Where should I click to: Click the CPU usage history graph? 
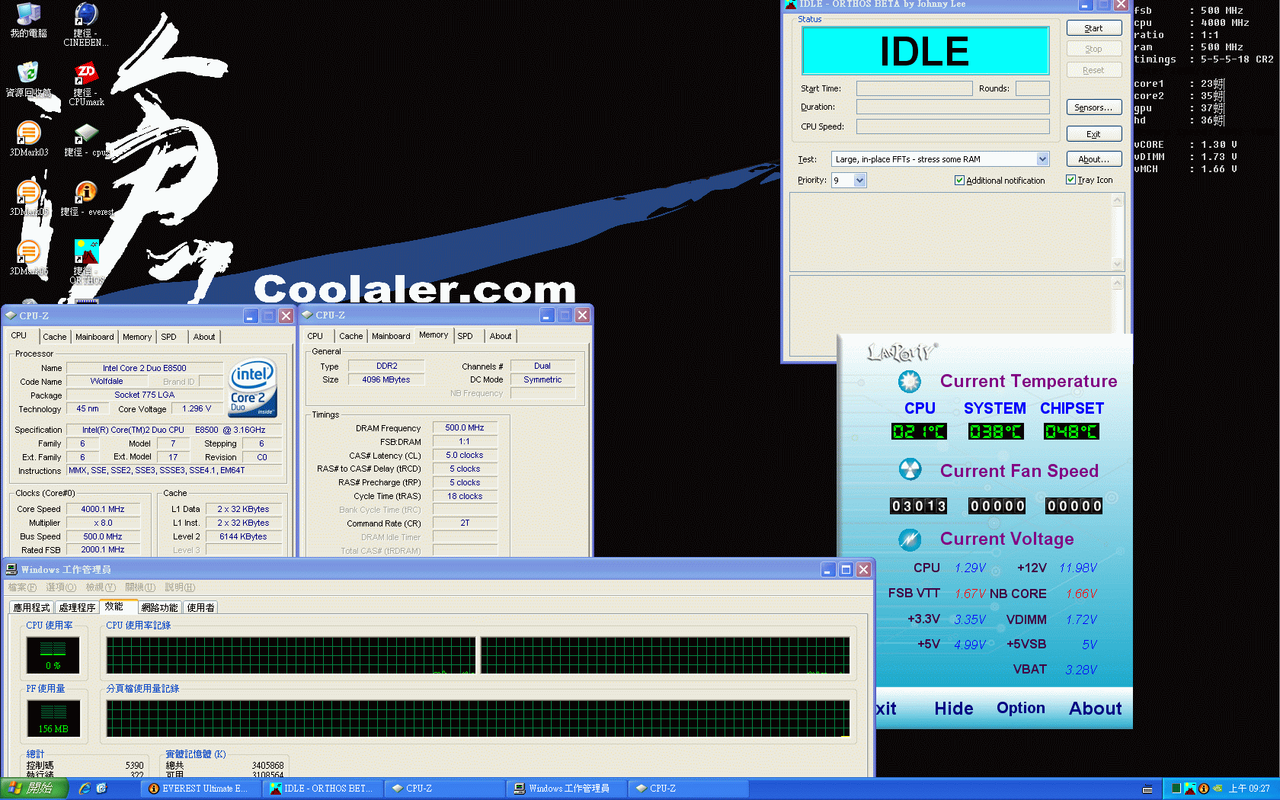(478, 656)
